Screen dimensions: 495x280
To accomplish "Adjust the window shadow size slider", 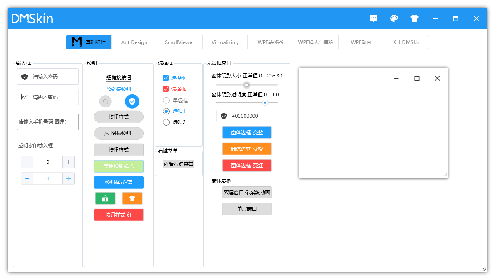I will click(247, 85).
